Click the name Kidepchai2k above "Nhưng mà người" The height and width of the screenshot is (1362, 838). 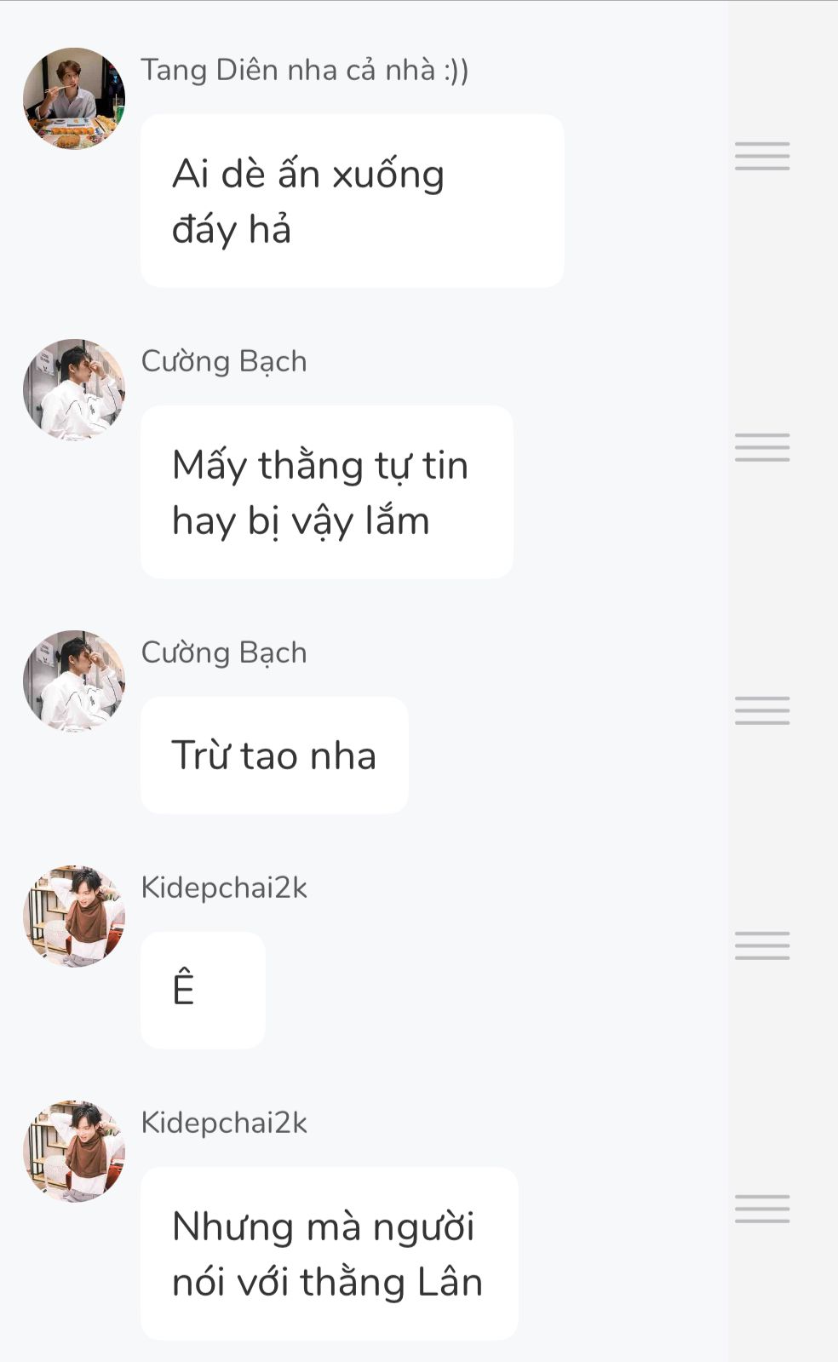(224, 1123)
